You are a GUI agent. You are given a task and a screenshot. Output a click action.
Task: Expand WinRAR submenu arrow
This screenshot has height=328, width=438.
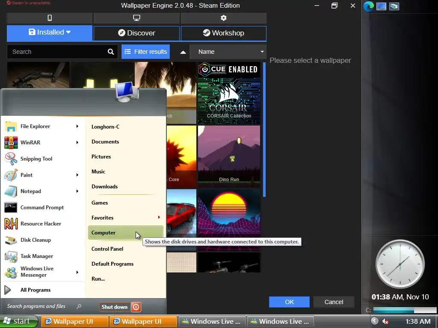[x=77, y=143]
